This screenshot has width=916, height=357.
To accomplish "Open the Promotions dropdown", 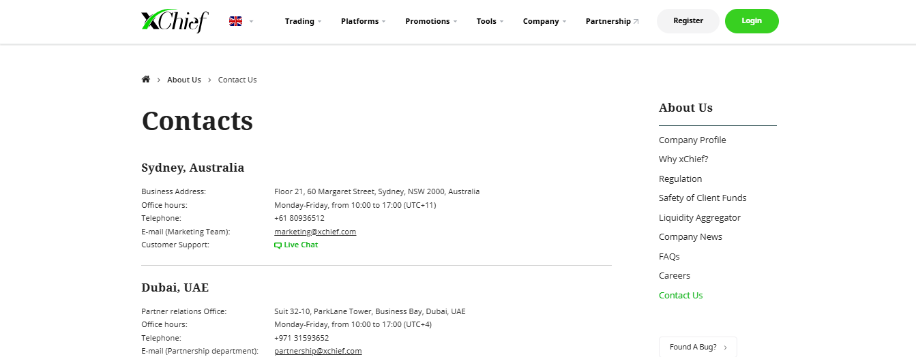I will 431,21.
